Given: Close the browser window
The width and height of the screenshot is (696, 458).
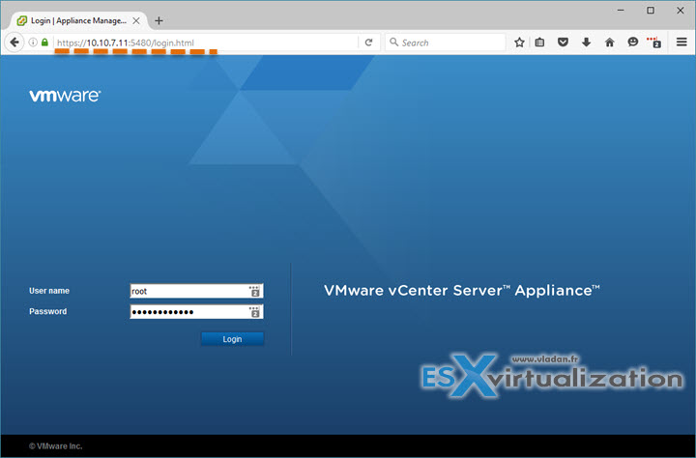Looking at the screenshot, I should point(680,11).
